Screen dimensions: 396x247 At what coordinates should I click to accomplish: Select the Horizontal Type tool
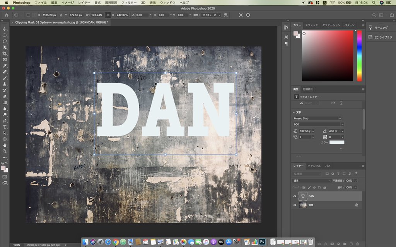point(5,127)
